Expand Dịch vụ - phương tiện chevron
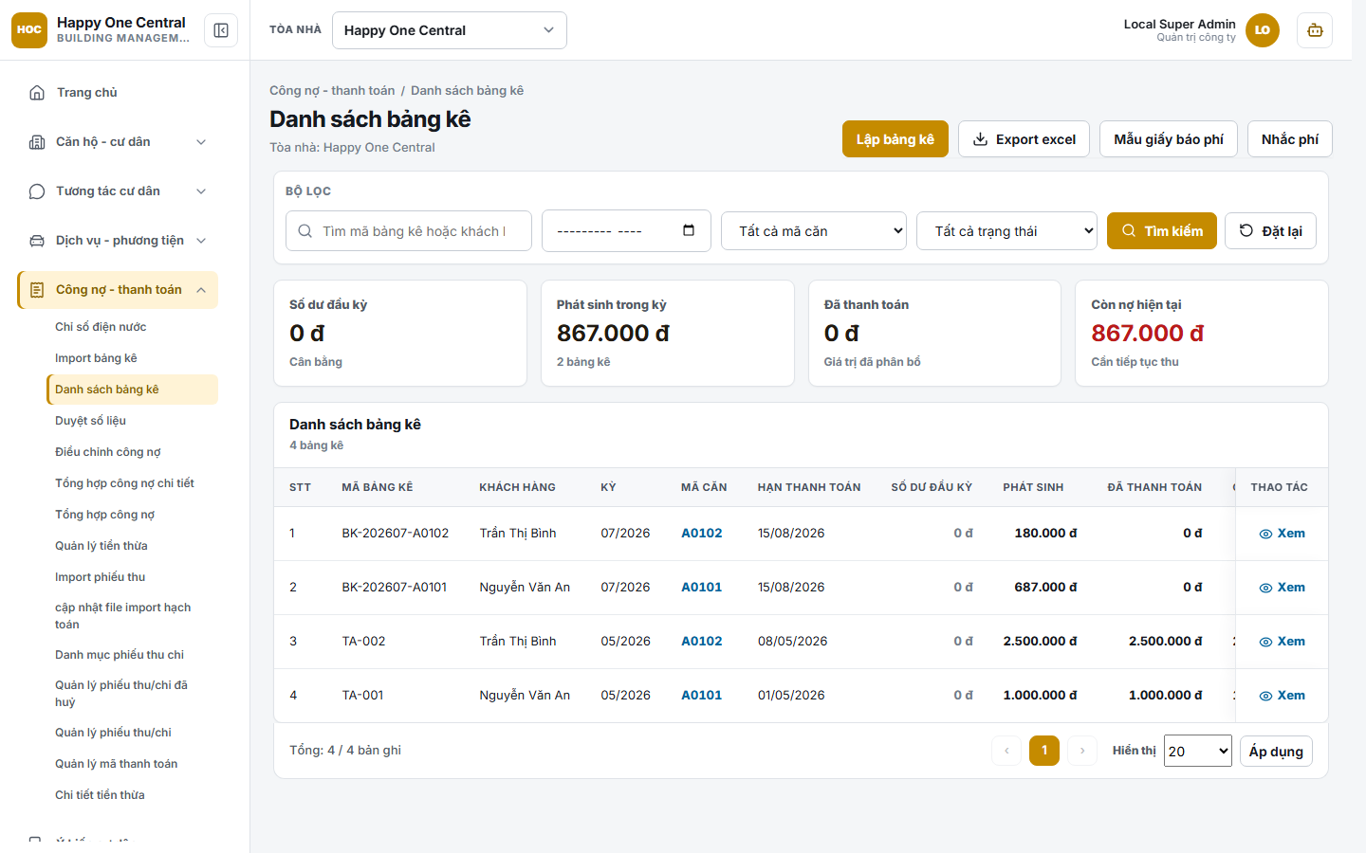This screenshot has height=853, width=1366. click(201, 241)
